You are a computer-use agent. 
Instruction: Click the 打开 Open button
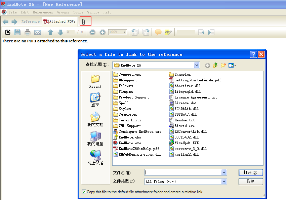coord(251,172)
